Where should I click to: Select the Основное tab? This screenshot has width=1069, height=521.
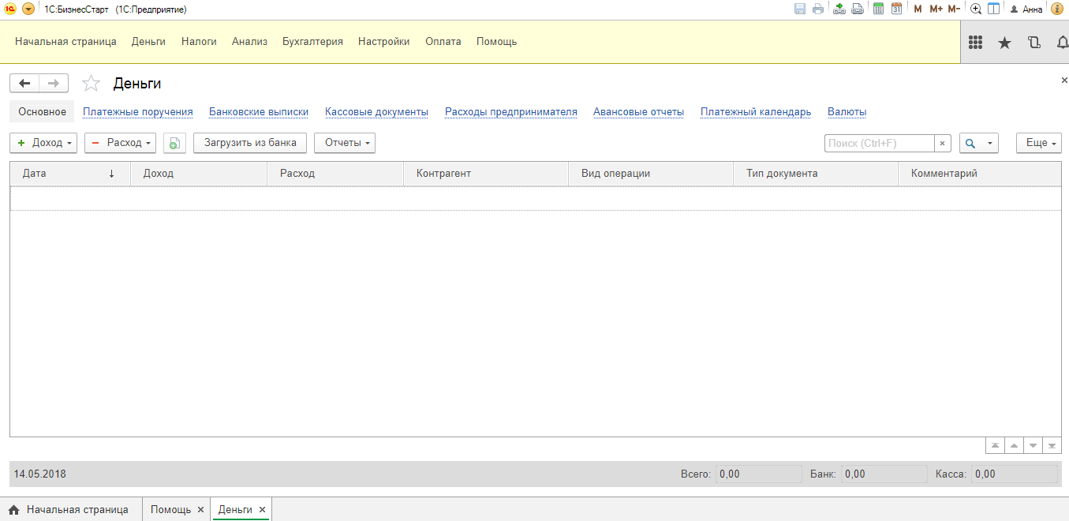pyautogui.click(x=43, y=112)
